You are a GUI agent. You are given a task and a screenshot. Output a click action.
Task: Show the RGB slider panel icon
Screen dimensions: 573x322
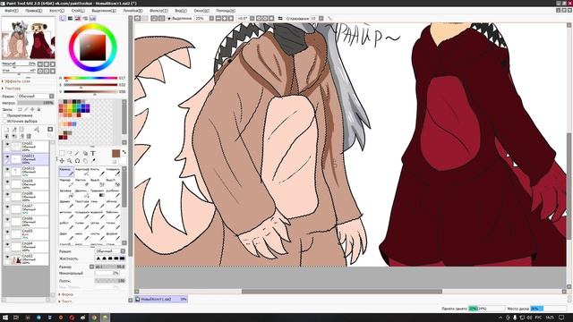tap(70, 18)
